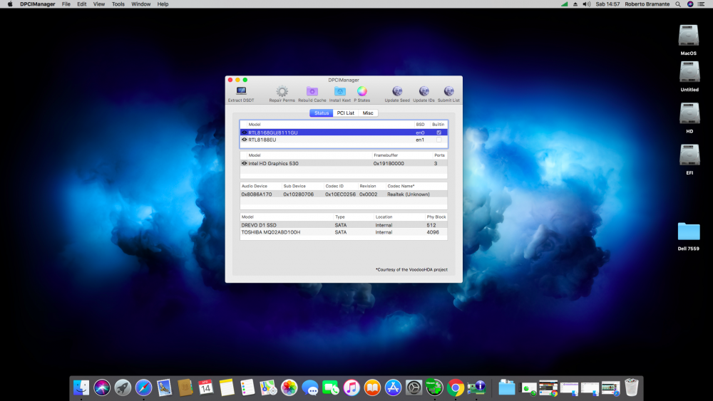This screenshot has width=713, height=401.
Task: Click the volume icon in menu bar
Action: pyautogui.click(x=587, y=4)
